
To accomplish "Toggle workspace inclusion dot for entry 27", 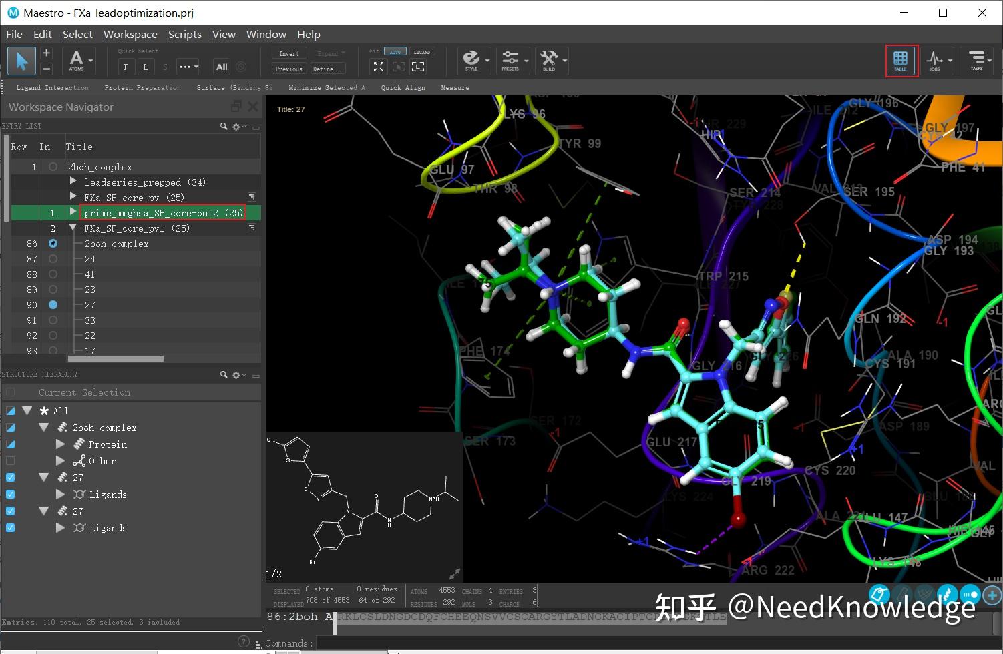I will click(53, 305).
